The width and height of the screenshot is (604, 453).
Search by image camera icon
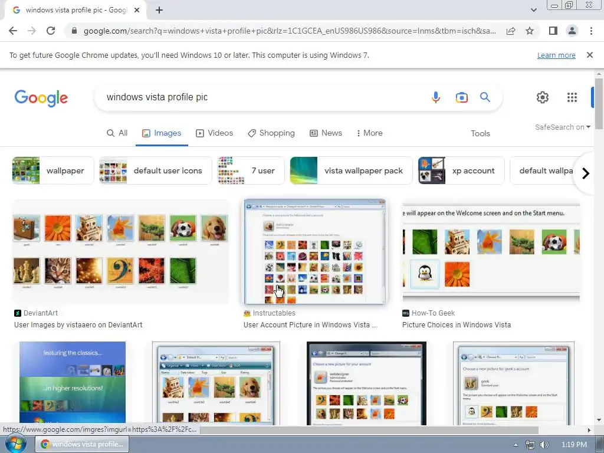(x=461, y=97)
